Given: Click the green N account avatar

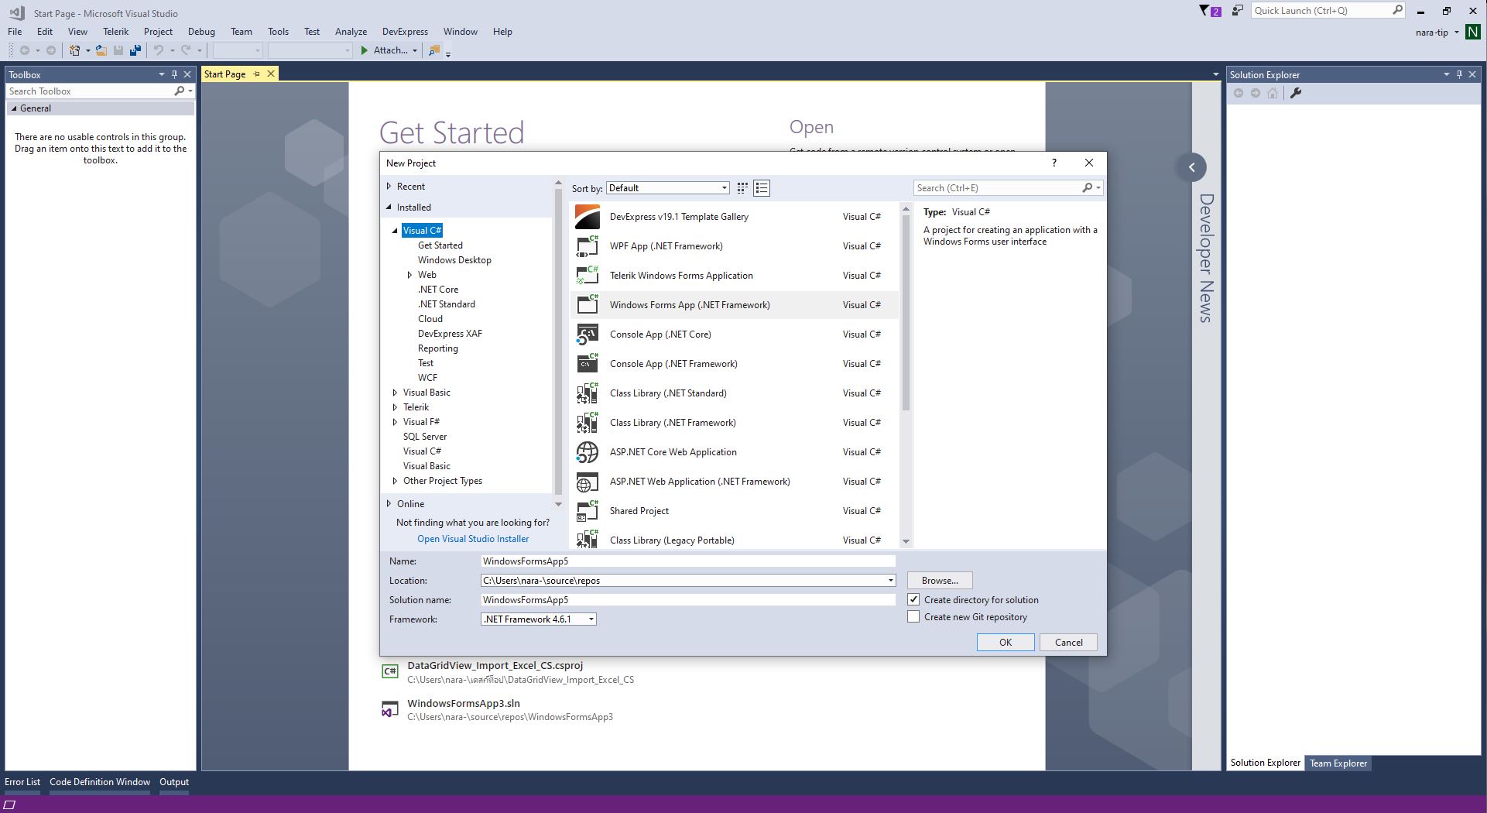Looking at the screenshot, I should point(1472,32).
